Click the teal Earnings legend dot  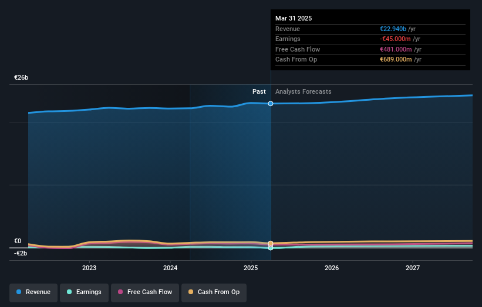69,292
